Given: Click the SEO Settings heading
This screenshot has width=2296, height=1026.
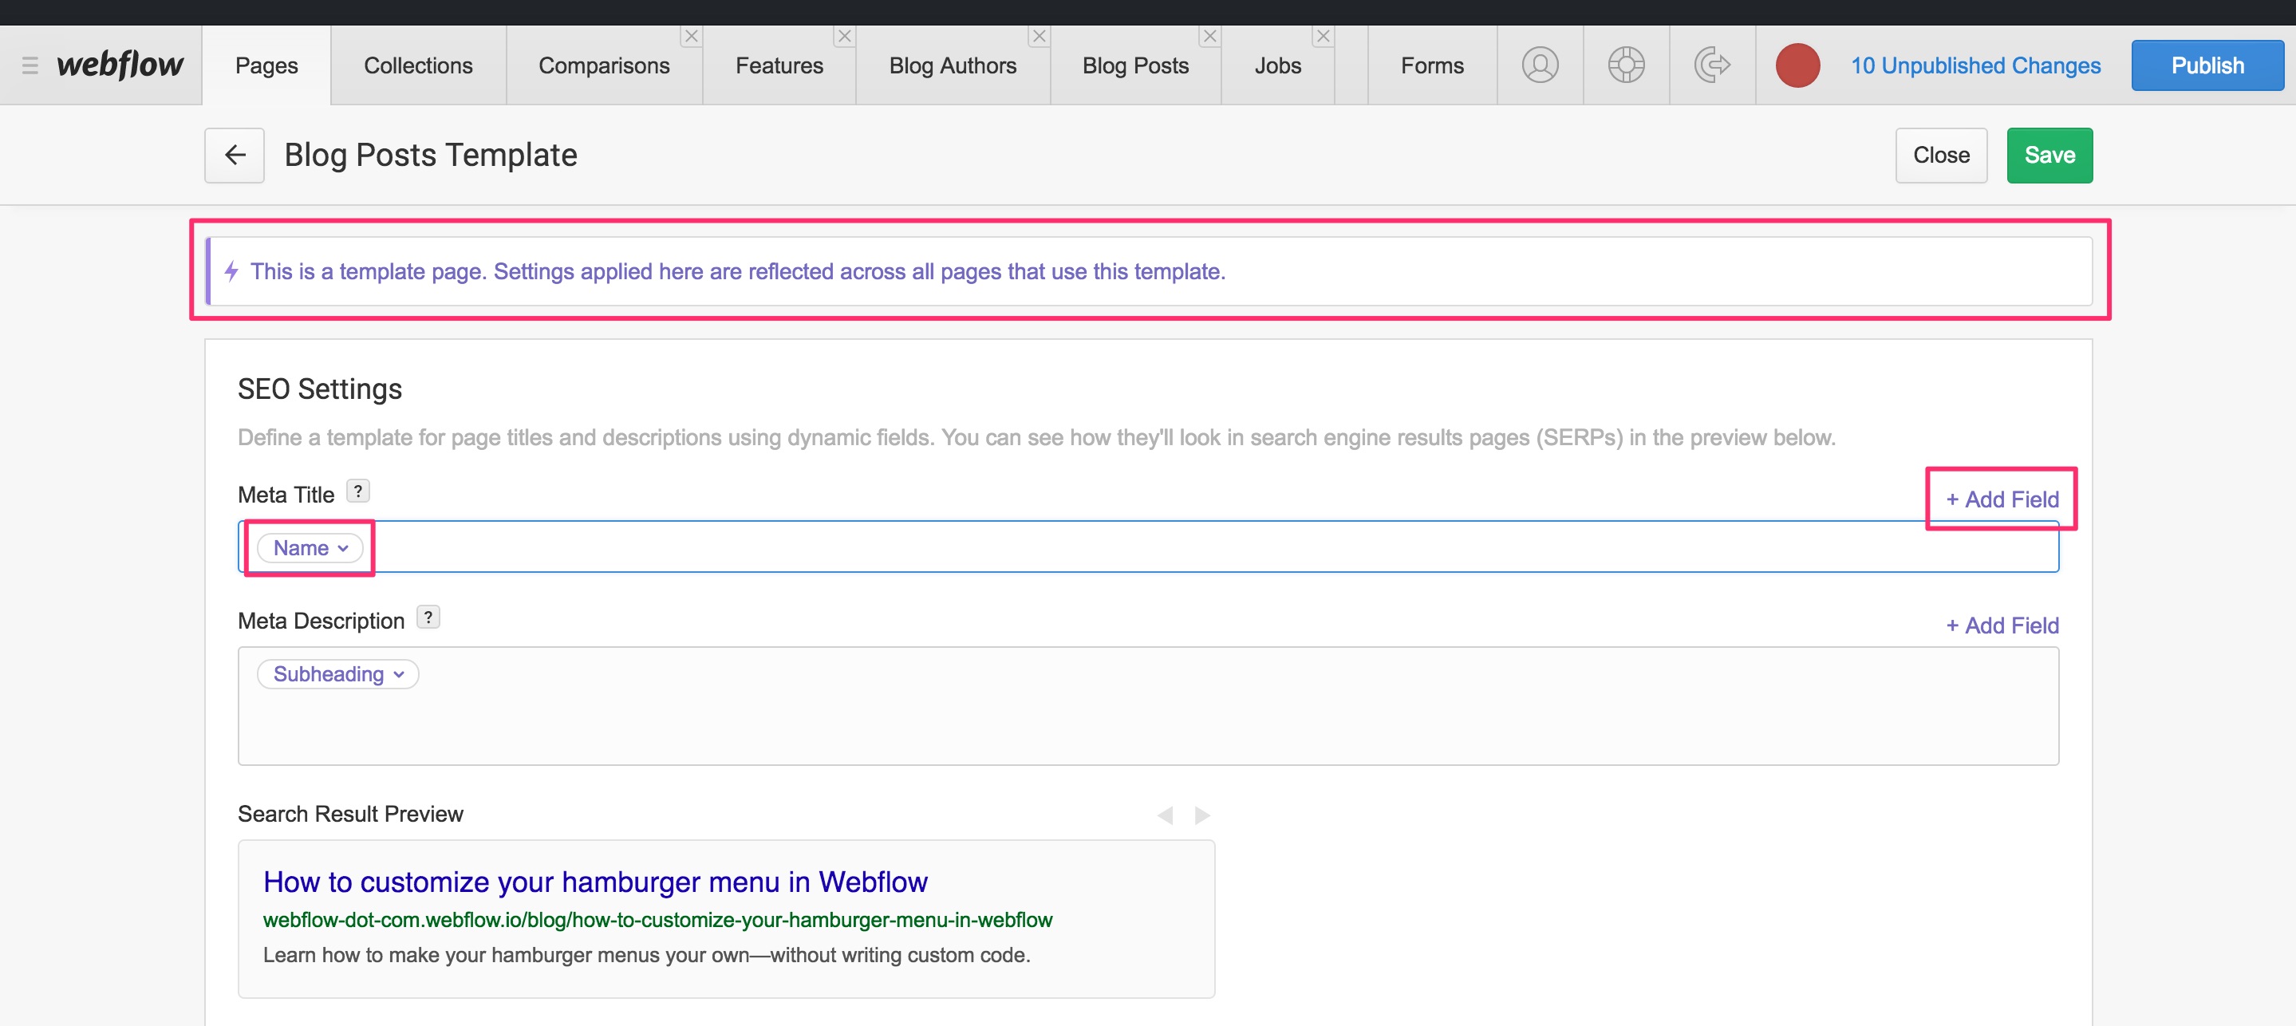Looking at the screenshot, I should click(320, 389).
